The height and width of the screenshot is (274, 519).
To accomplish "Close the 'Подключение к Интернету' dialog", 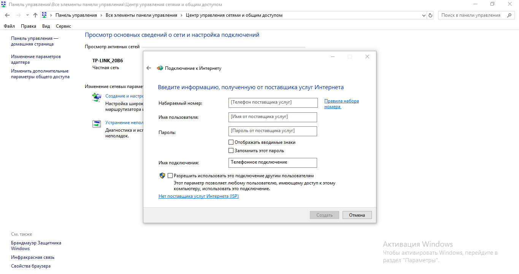I will click(367, 57).
